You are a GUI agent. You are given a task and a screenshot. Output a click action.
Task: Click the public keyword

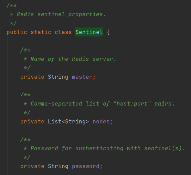click(17, 32)
